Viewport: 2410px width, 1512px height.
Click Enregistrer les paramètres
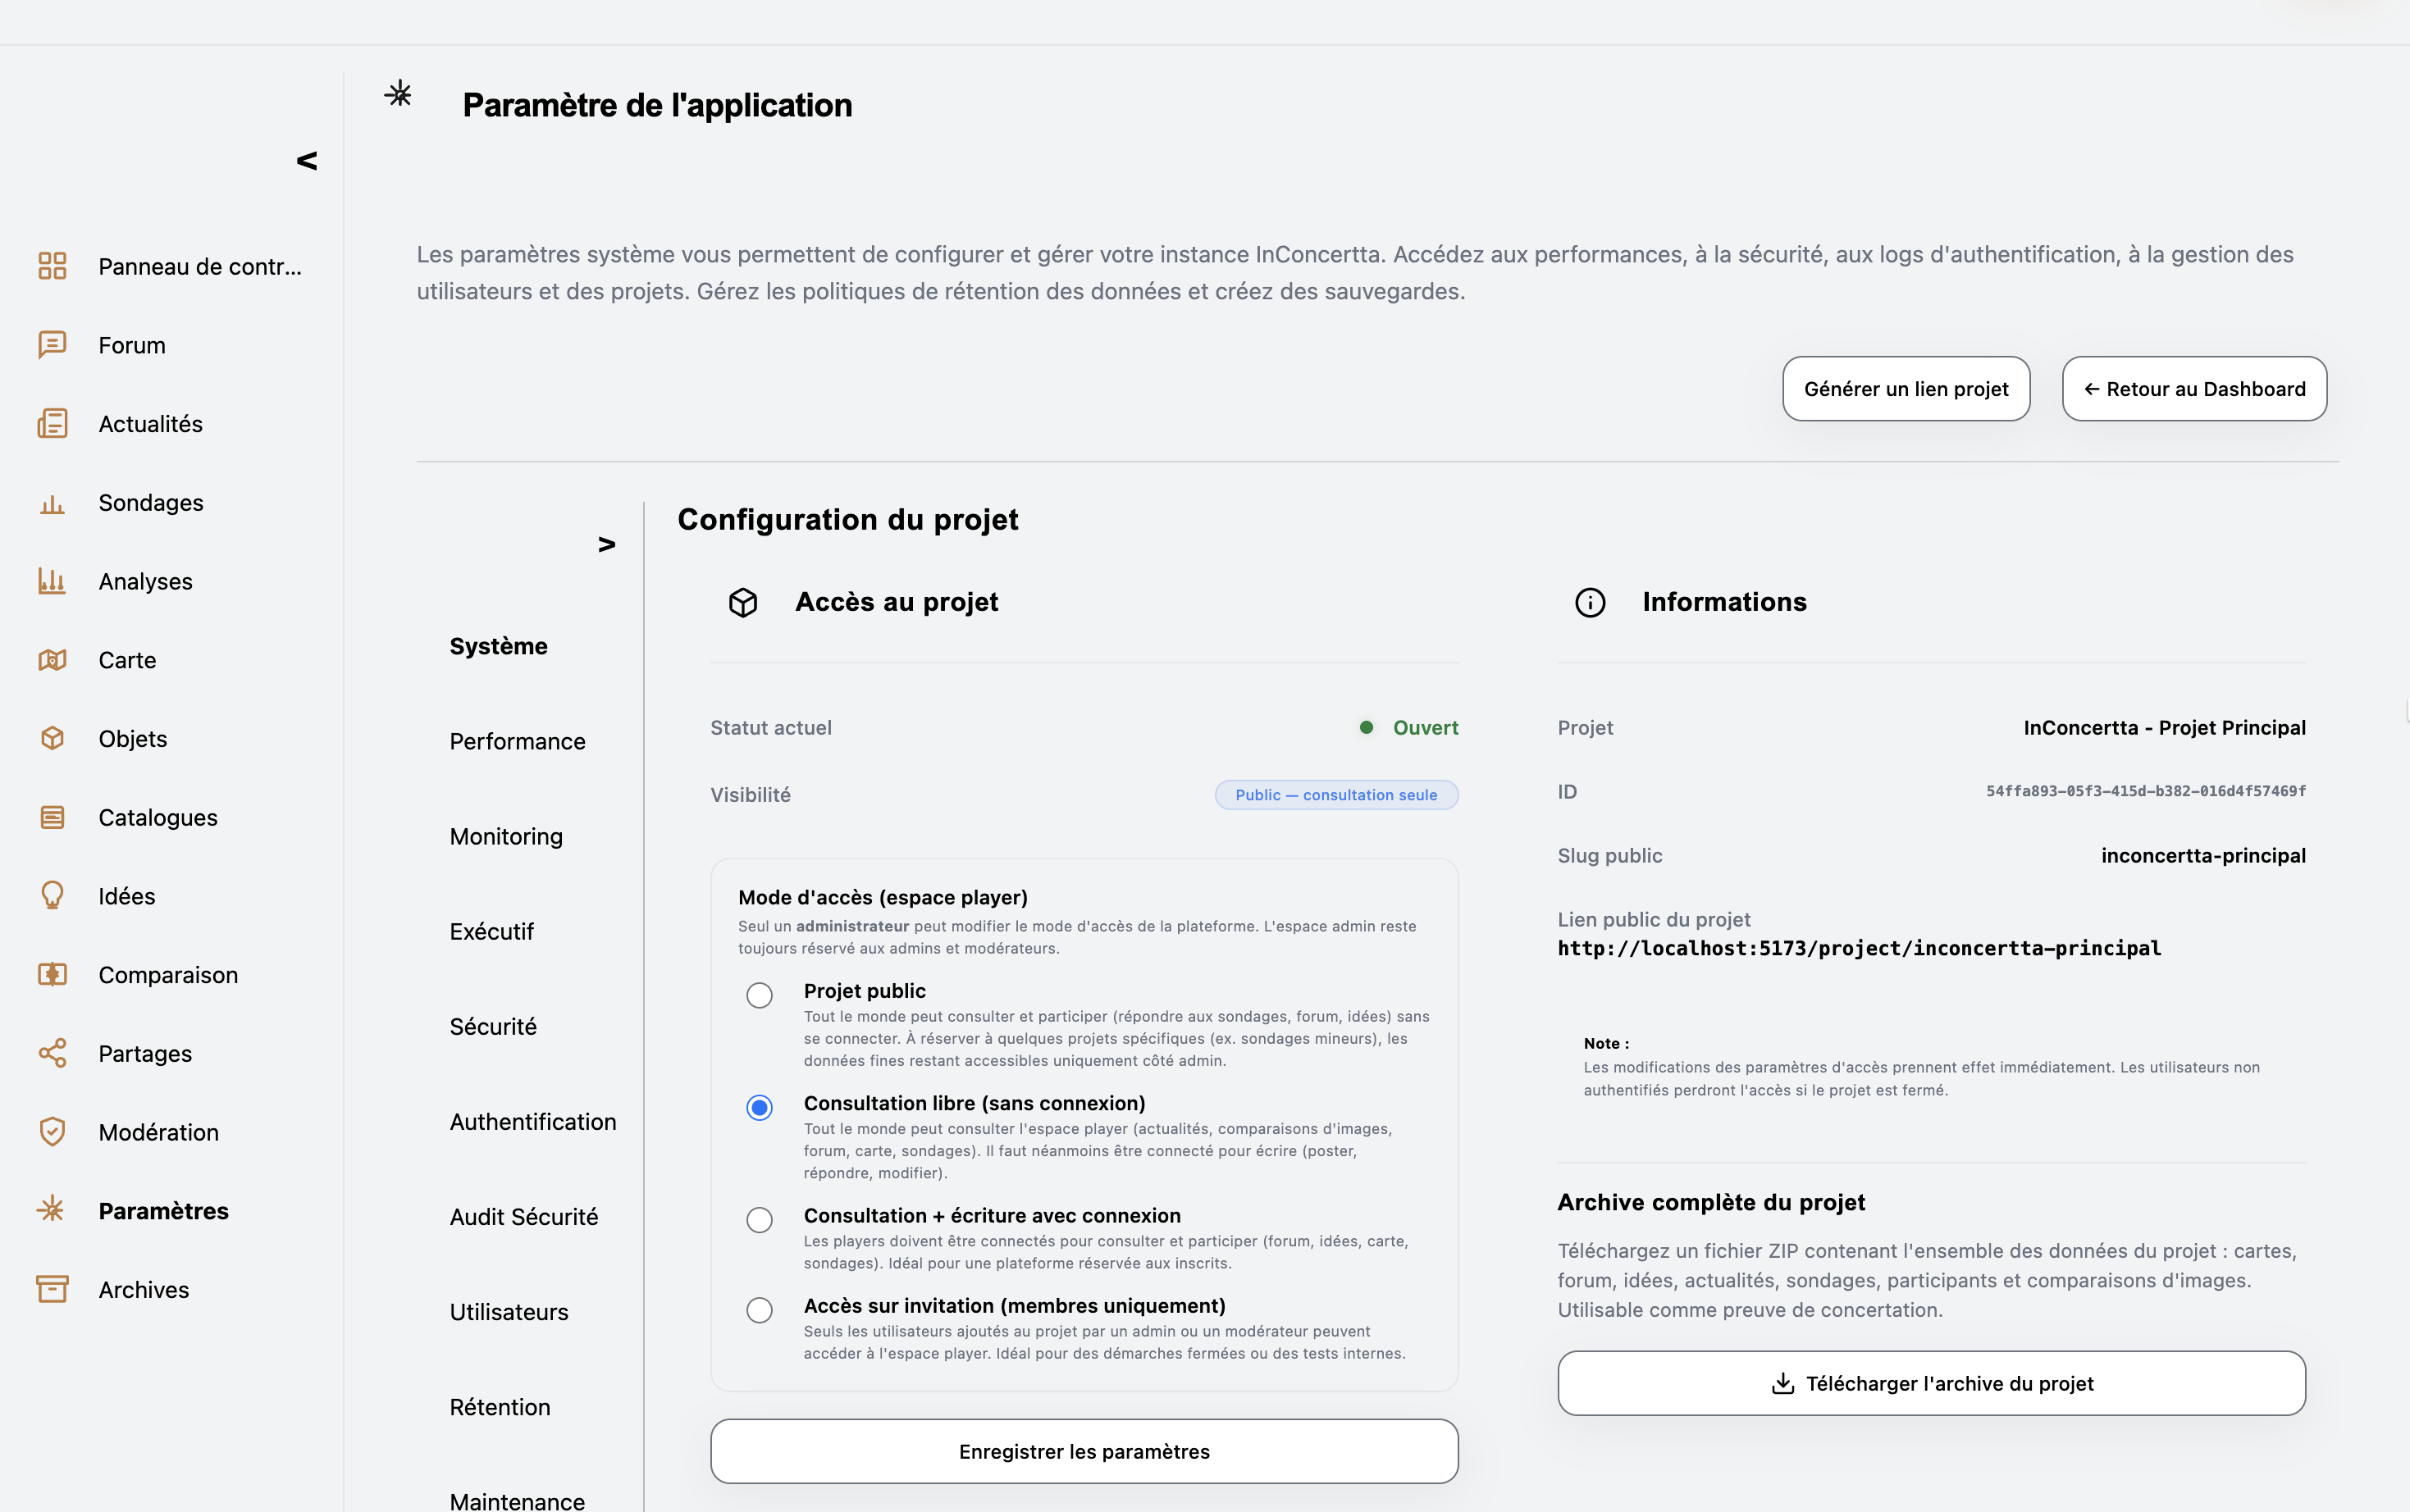click(x=1084, y=1450)
